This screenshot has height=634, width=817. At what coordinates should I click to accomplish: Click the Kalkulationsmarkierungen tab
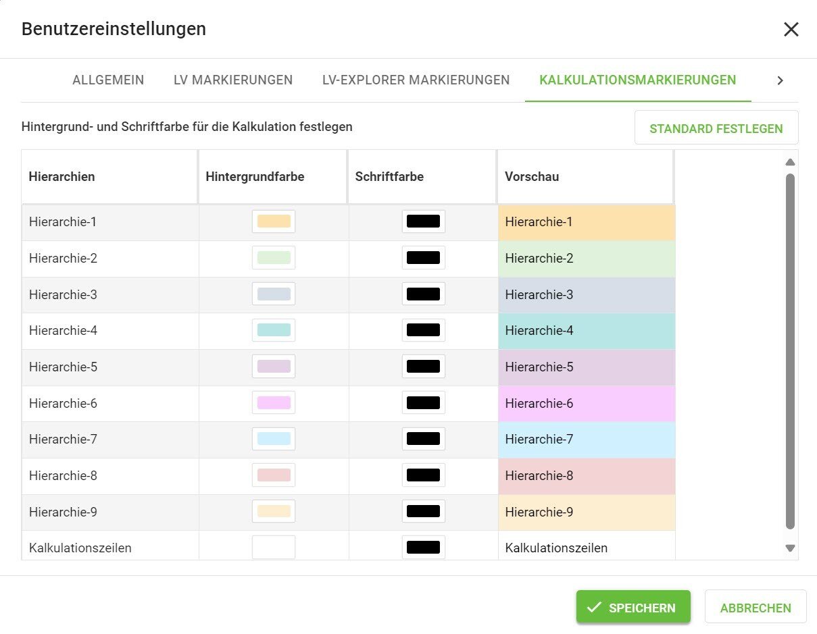637,80
